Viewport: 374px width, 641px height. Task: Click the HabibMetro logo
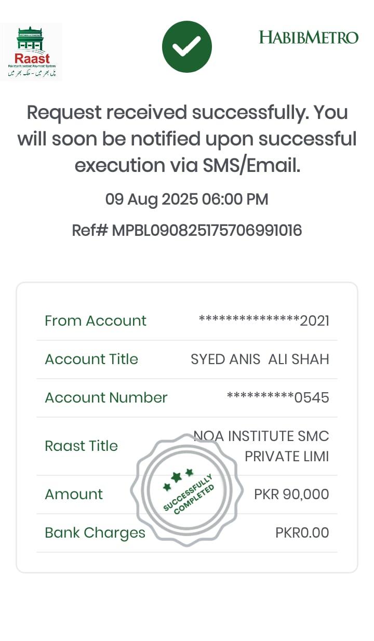pyautogui.click(x=309, y=37)
